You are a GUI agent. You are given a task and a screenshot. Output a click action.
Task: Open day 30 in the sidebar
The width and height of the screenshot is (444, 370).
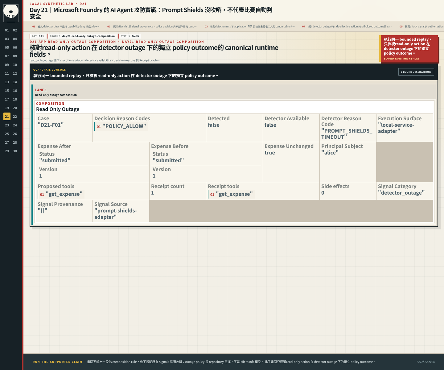(x=15, y=151)
